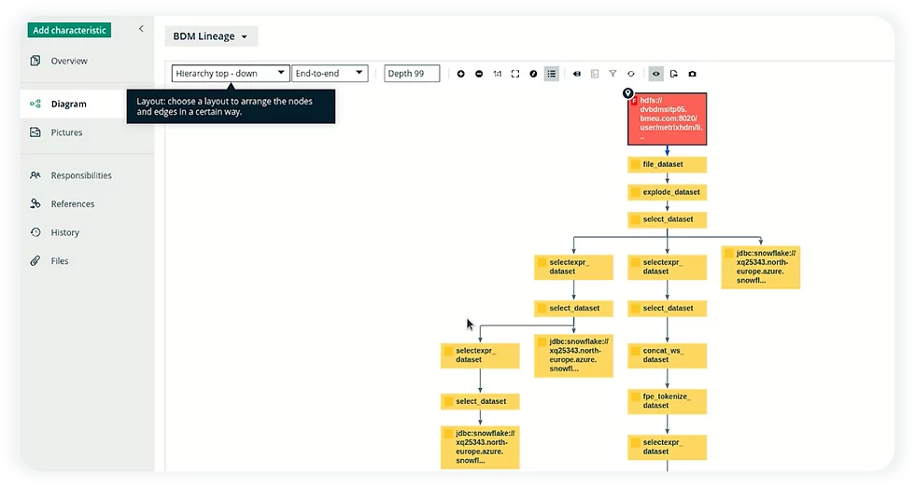Reset zoom with the 1:1 icon
Screen dimensions: 915x487
point(497,74)
